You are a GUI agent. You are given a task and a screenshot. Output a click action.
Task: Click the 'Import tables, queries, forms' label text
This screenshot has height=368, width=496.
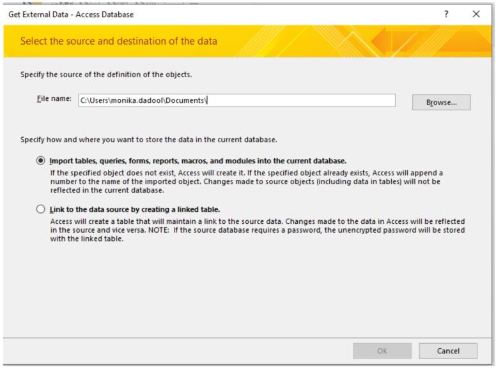pyautogui.click(x=198, y=161)
